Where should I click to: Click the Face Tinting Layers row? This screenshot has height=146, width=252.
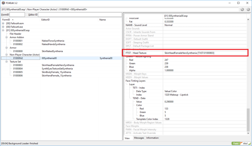[x=185, y=81]
